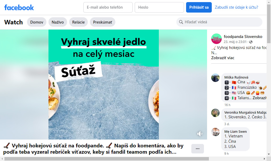Click the magnifier icon in video search
Screen dimensions: 271x161
click(181, 22)
